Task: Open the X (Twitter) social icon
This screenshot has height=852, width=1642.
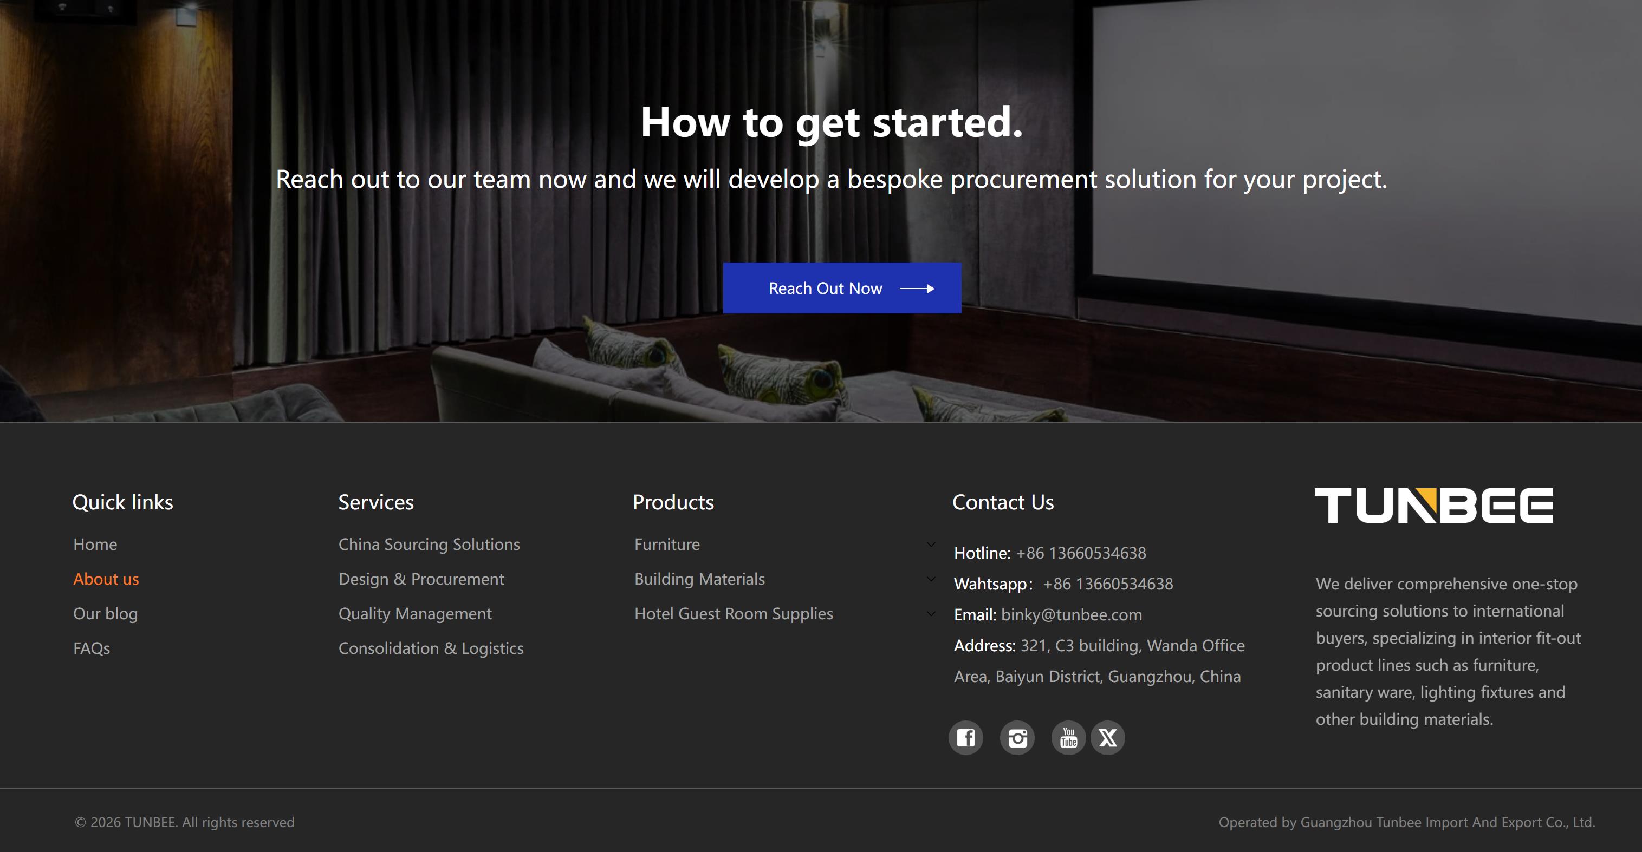Action: point(1108,738)
